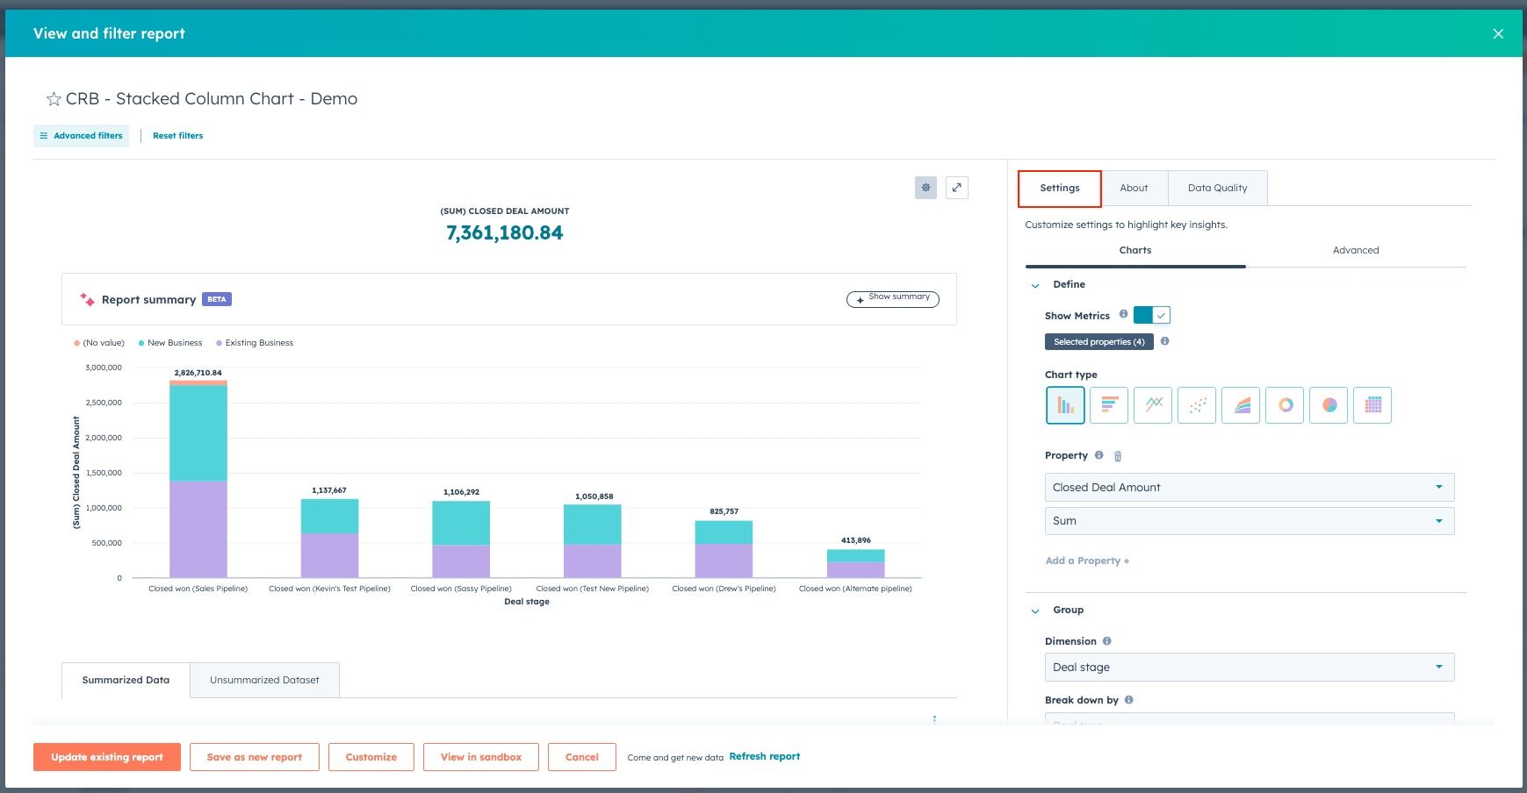Pick the donut chart type

pos(1285,405)
